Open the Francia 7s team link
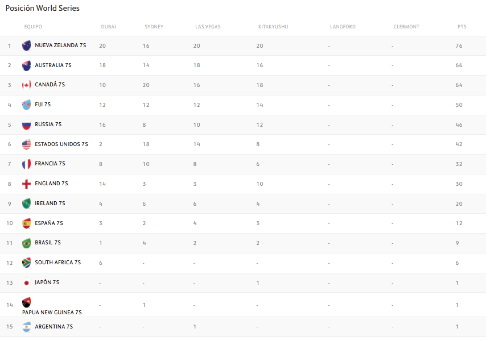The image size is (490, 341). pyautogui.click(x=50, y=164)
